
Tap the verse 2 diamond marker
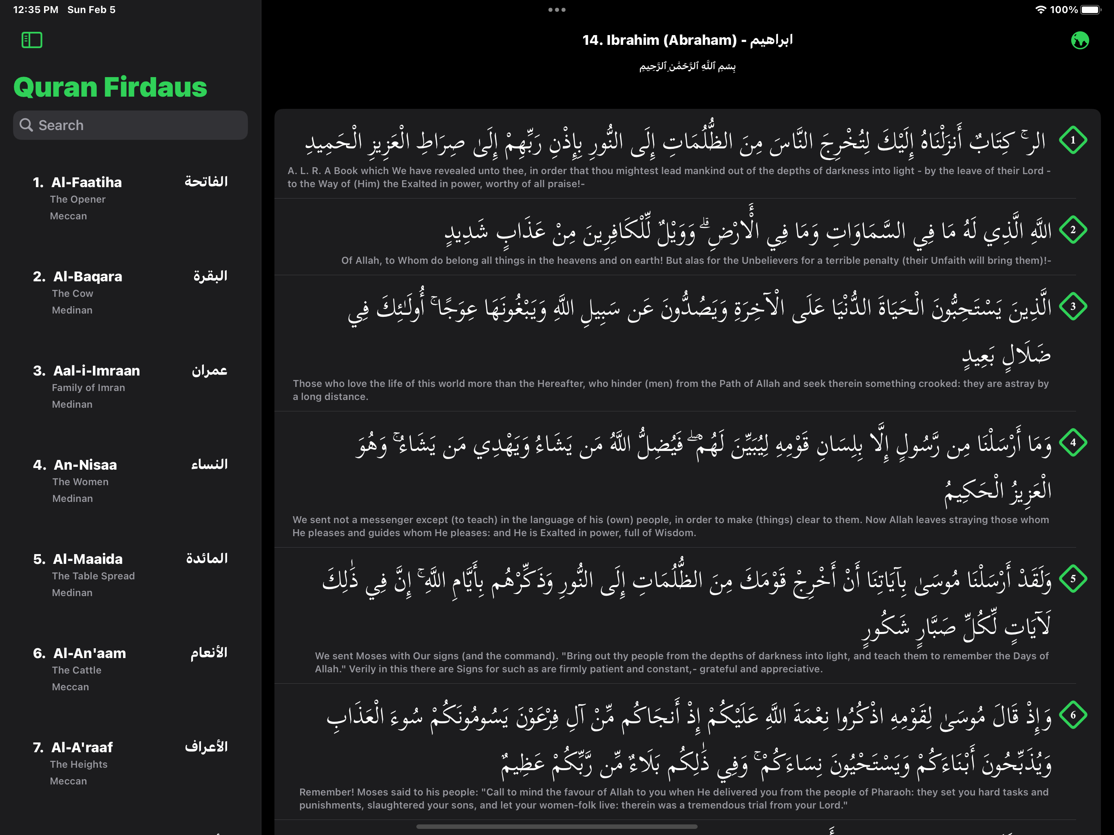(x=1073, y=230)
